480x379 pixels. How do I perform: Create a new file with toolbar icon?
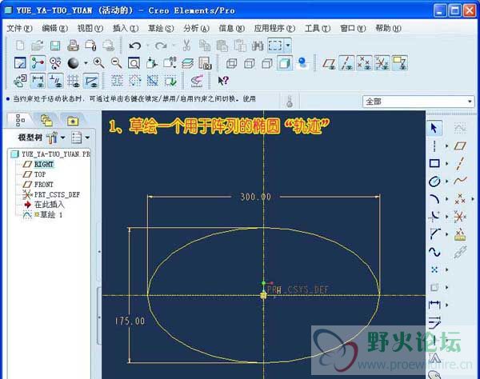20,46
